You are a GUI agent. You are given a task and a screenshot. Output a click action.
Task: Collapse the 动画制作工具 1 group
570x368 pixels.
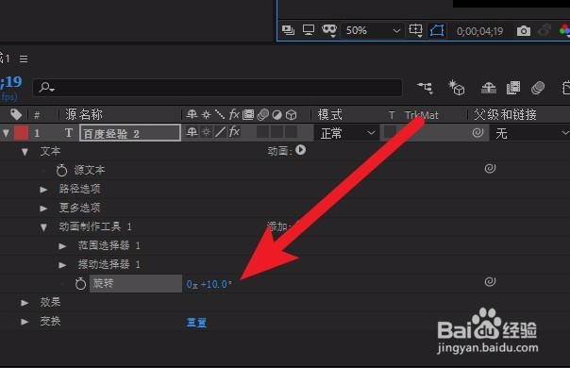tap(43, 227)
